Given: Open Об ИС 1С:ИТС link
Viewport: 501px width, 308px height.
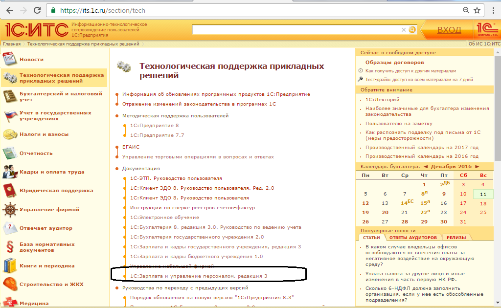Looking at the screenshot, I should pos(484,44).
